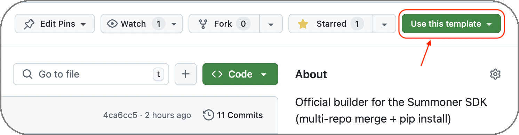This screenshot has height=135, width=519.
Task: Click the fork icon on Fork button
Action: click(203, 24)
